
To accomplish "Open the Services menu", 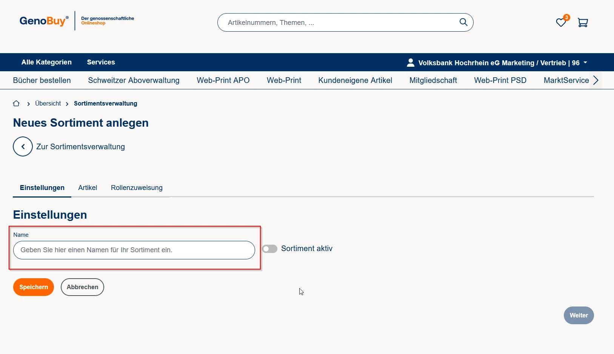I will tap(101, 62).
